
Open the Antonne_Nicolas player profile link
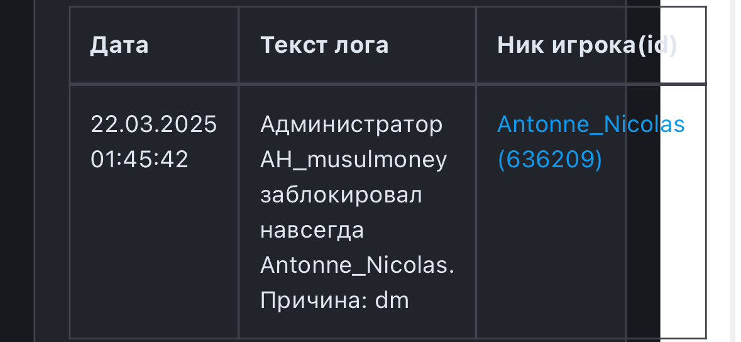click(x=590, y=124)
